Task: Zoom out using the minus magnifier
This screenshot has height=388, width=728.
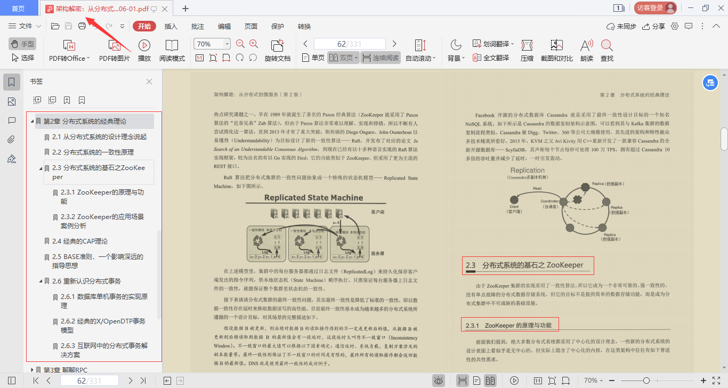Action: point(240,44)
